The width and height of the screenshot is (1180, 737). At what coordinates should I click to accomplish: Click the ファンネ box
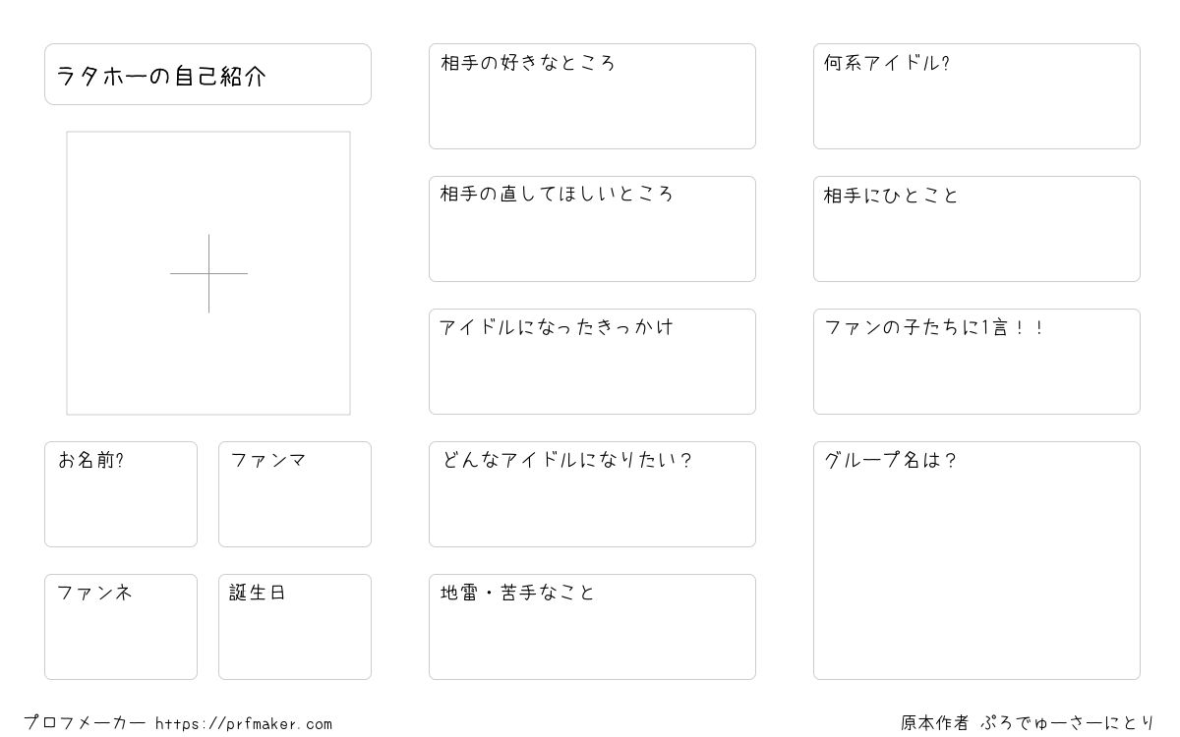pyautogui.click(x=121, y=627)
